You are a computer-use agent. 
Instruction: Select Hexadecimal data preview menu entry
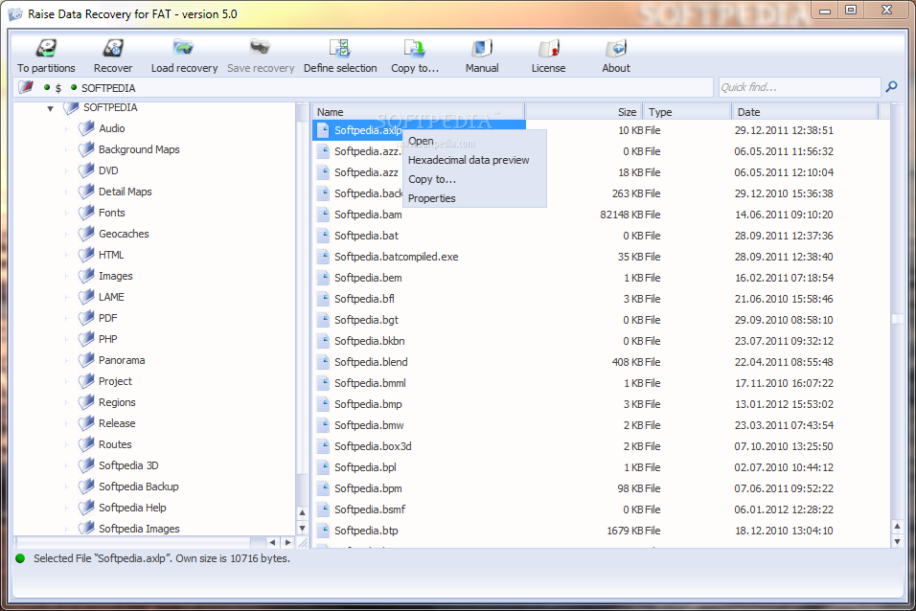469,160
